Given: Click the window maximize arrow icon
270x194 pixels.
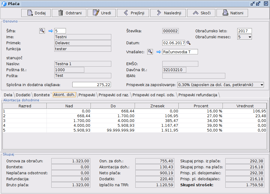Looking at the screenshot, I should point(258,4).
